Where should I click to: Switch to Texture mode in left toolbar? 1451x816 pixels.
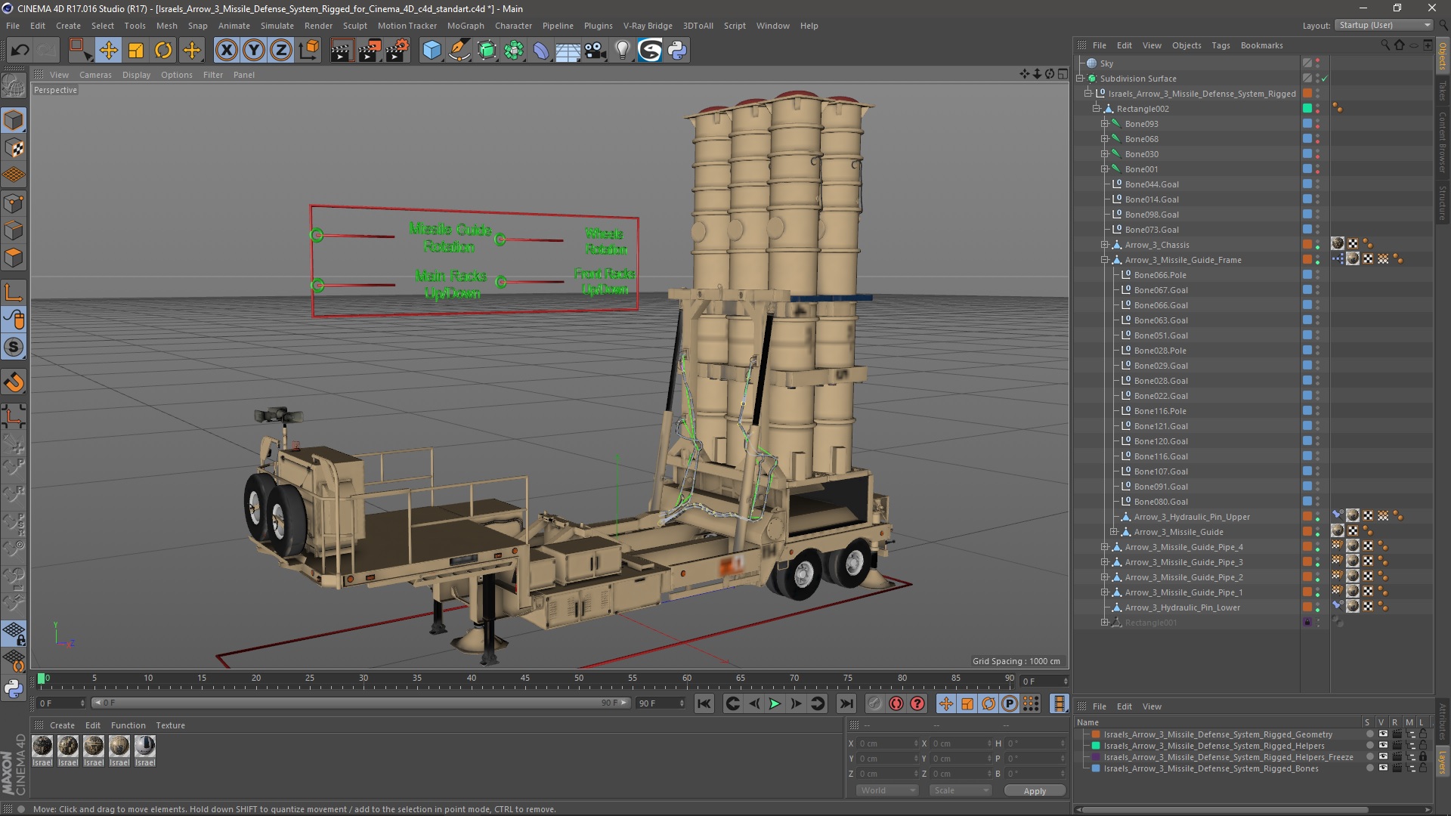click(x=14, y=148)
